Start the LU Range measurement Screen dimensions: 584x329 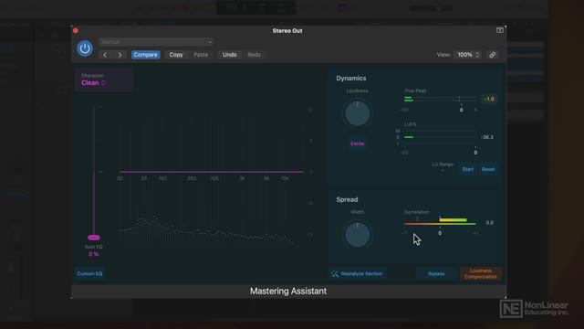pos(468,169)
